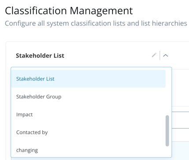Select the highlighted Stakeholder List option
Viewport: 189px width, 160px height.
click(x=89, y=79)
